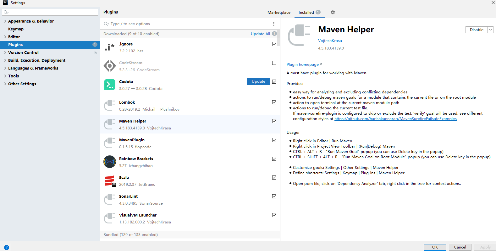The image size is (496, 251).
Task: Open the plugin list options kebab menu
Action: (274, 24)
